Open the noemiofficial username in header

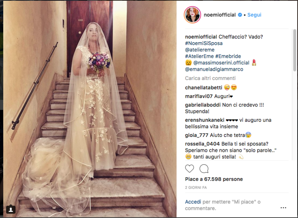pyautogui.click(x=220, y=15)
